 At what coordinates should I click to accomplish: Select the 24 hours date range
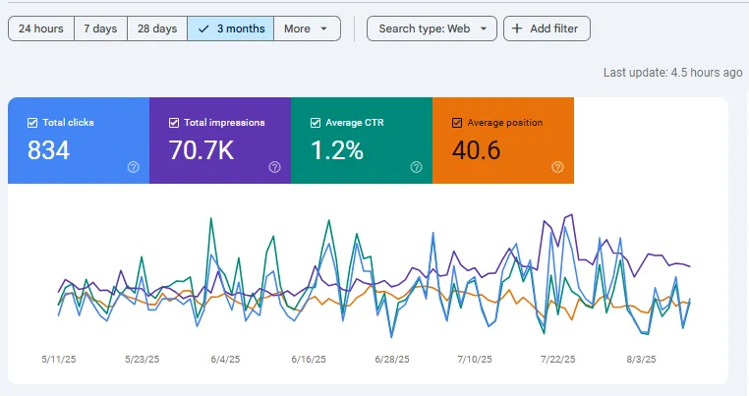click(41, 28)
